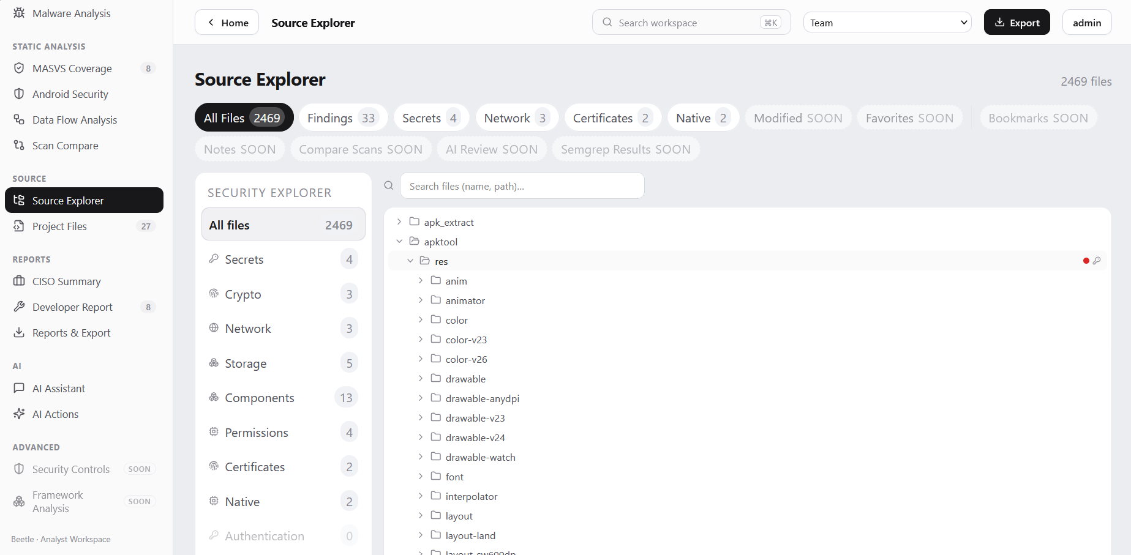The height and width of the screenshot is (555, 1131).
Task: Click the Home back button
Action: point(227,23)
